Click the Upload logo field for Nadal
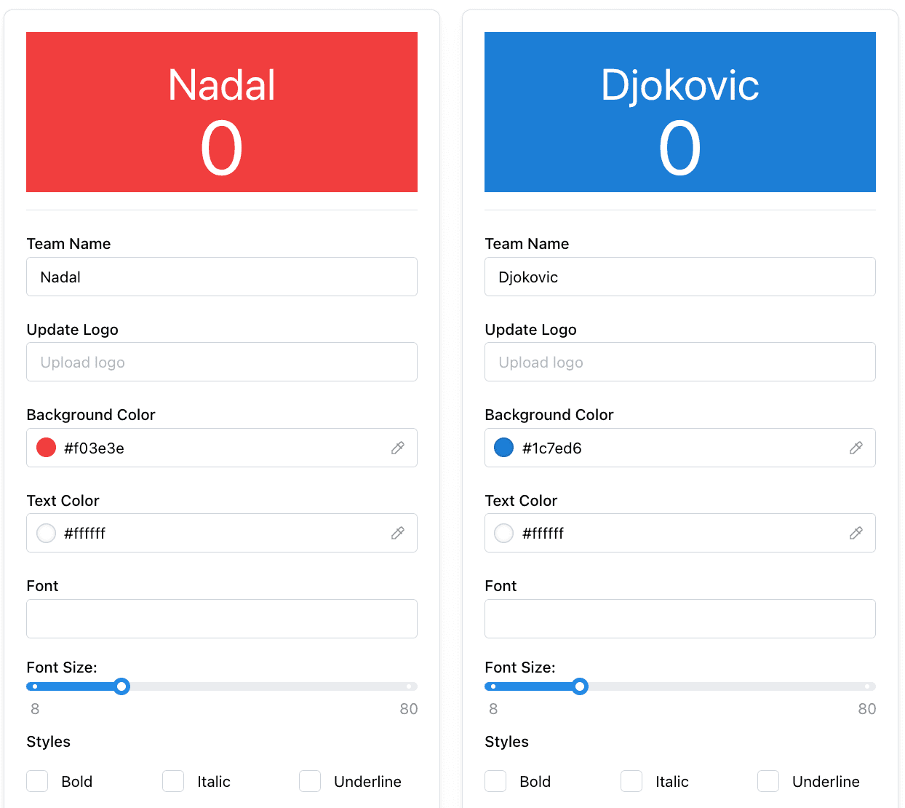Viewport: 905px width, 808px height. (x=222, y=362)
